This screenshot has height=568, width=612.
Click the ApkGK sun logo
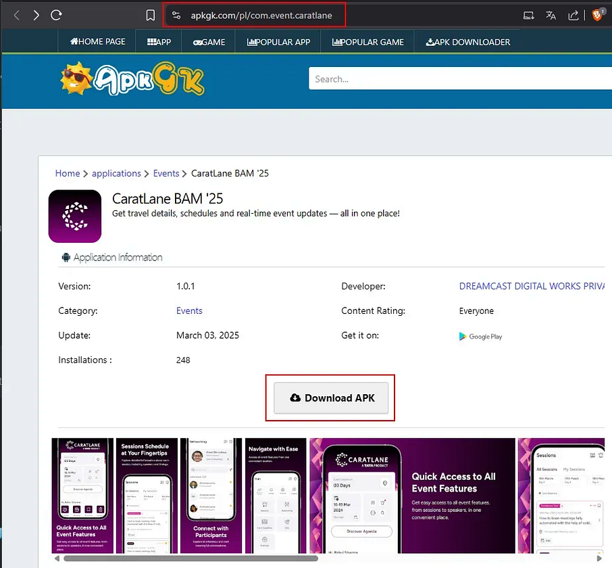click(x=132, y=79)
